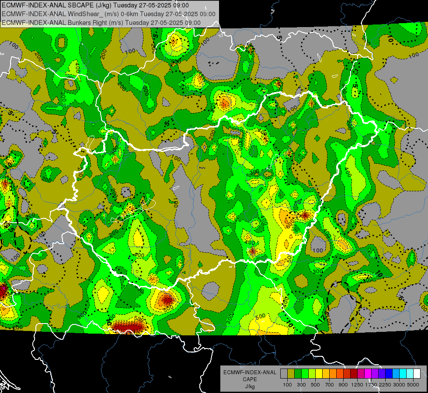
Task: Click the J/kg unit label in the legend
Action: pyautogui.click(x=250, y=386)
